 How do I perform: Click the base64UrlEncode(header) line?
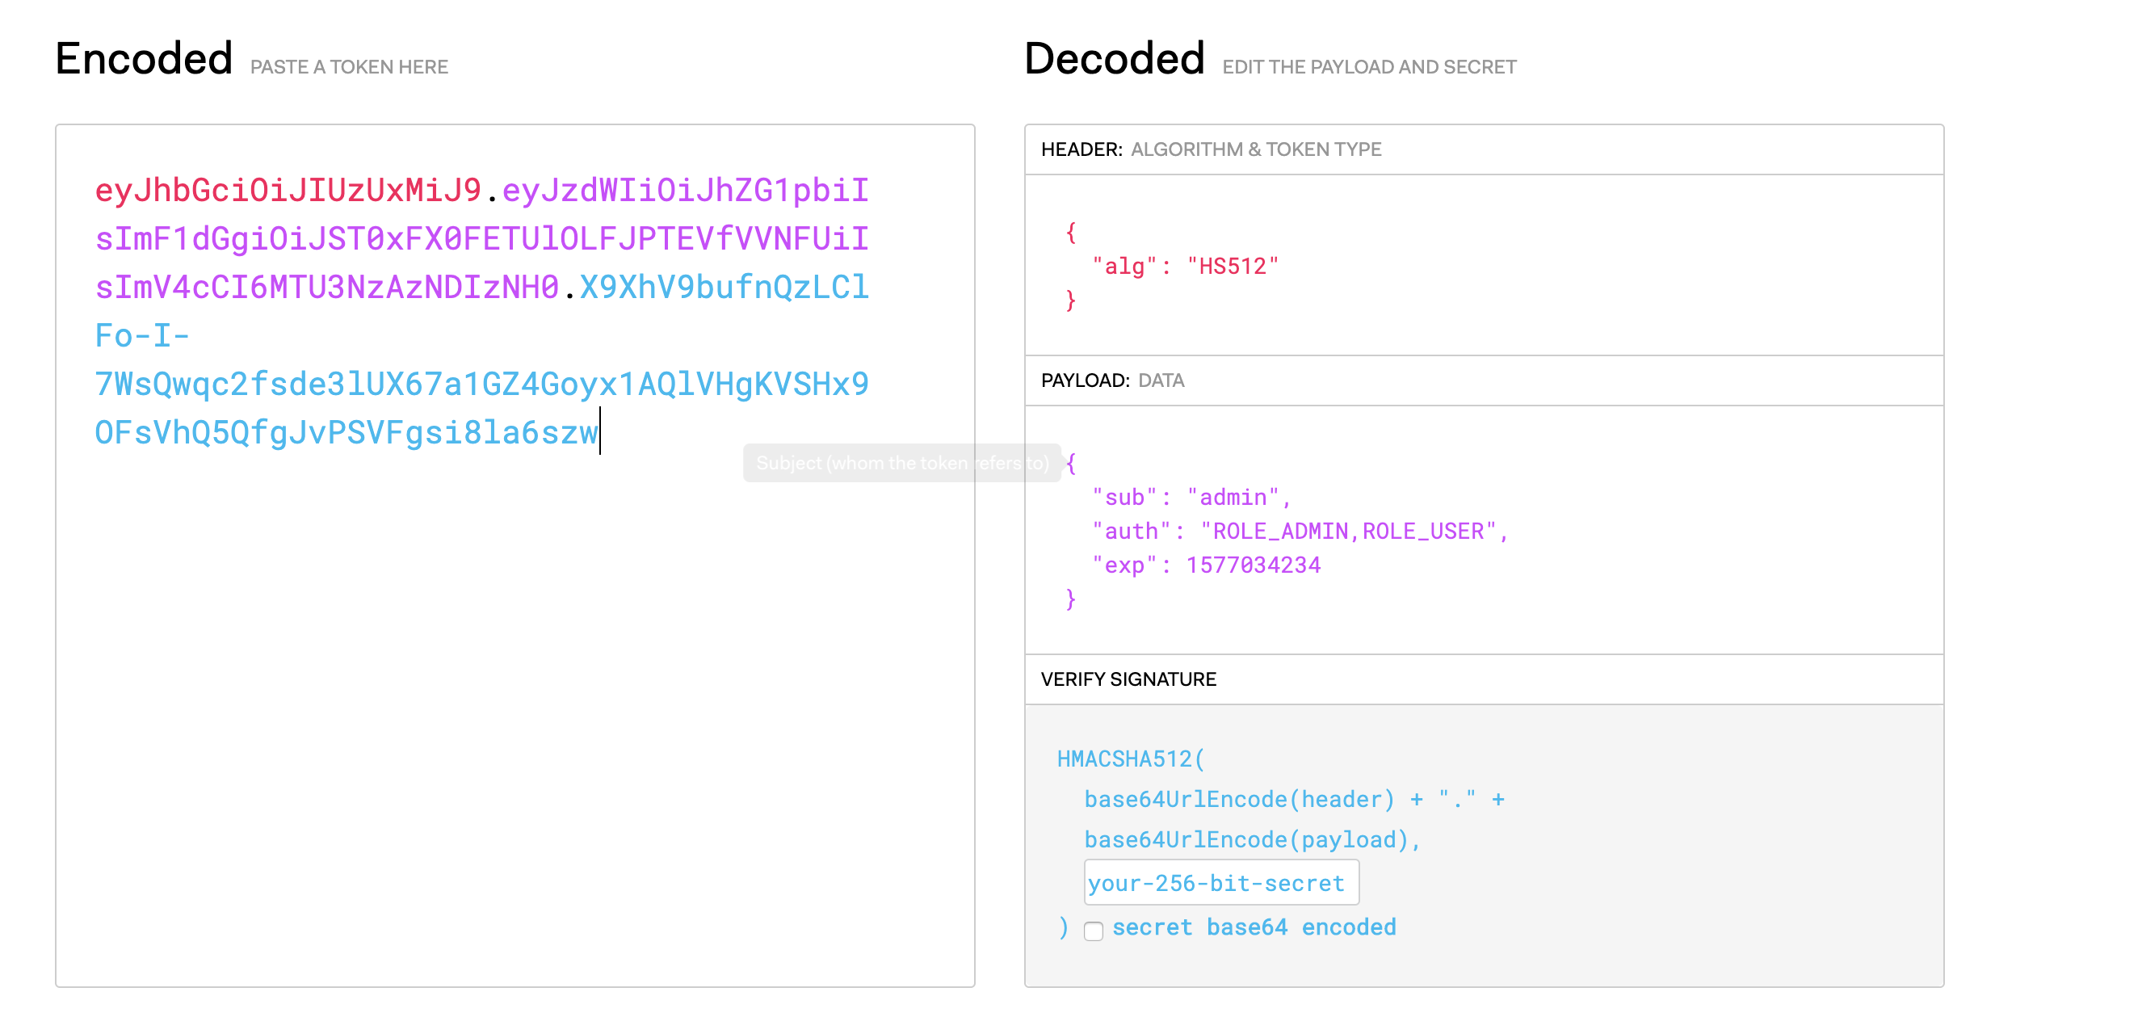click(1294, 799)
